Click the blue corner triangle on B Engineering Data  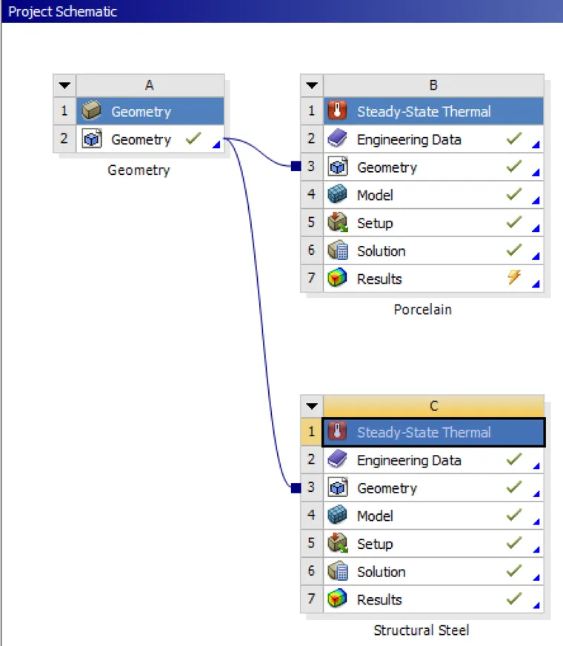click(536, 144)
